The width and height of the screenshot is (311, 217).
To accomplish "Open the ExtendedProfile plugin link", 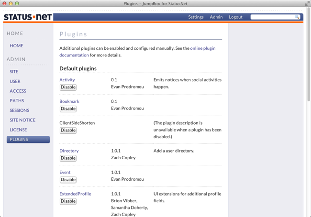I will [x=75, y=194].
